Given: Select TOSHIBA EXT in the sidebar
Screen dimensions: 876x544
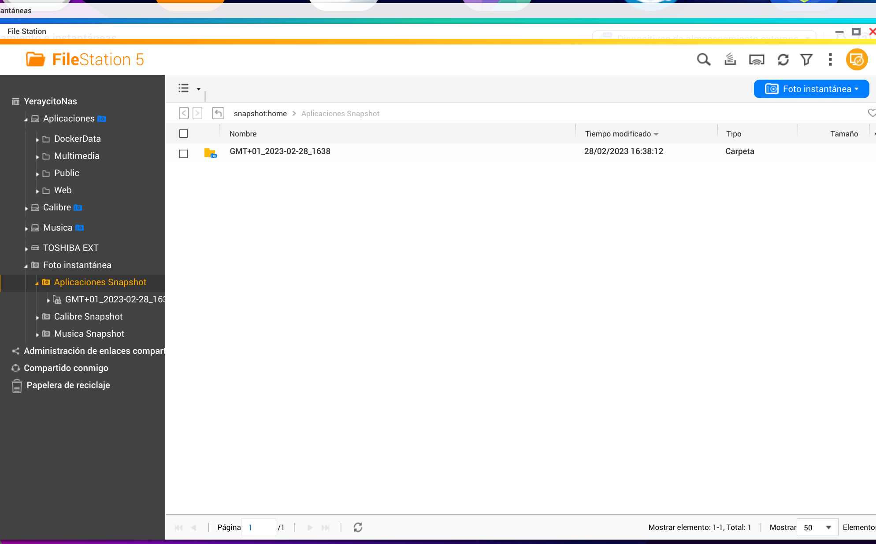Looking at the screenshot, I should pyautogui.click(x=71, y=248).
